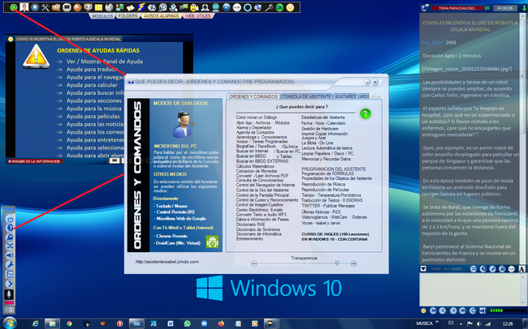
Task: Click 'Gestión de Hardware' in the command list
Action: [x=320, y=129]
